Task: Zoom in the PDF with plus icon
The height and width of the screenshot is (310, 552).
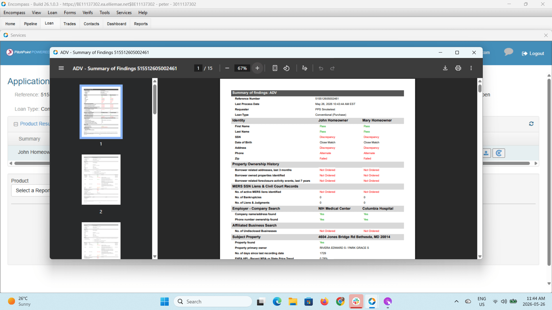Action: point(257,68)
